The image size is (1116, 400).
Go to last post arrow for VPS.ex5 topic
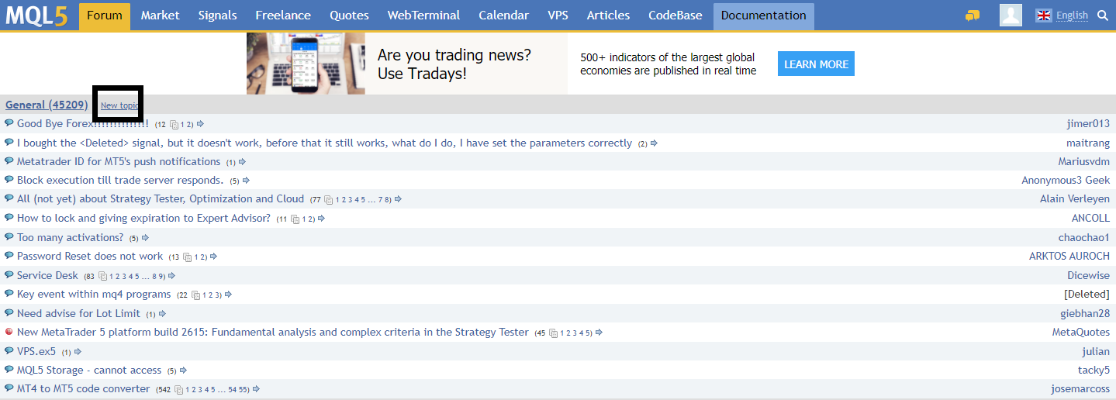(78, 352)
